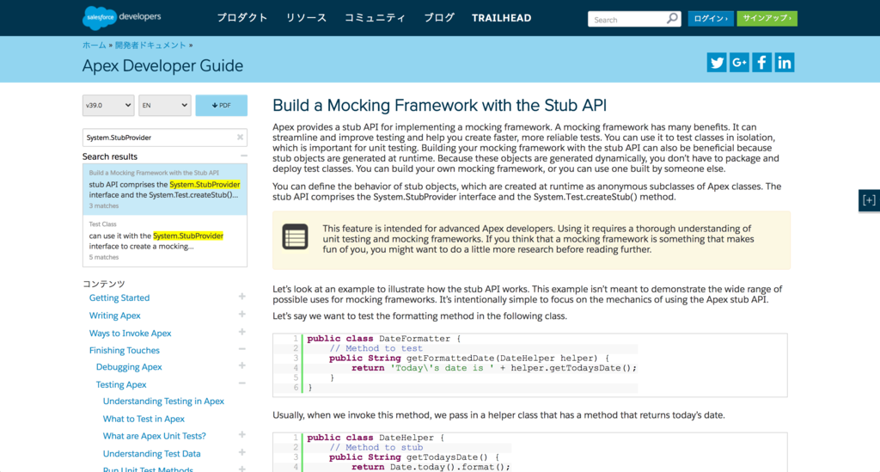This screenshot has height=472, width=880.
Task: Open What are Apex Unit Tests?
Action: coord(155,436)
